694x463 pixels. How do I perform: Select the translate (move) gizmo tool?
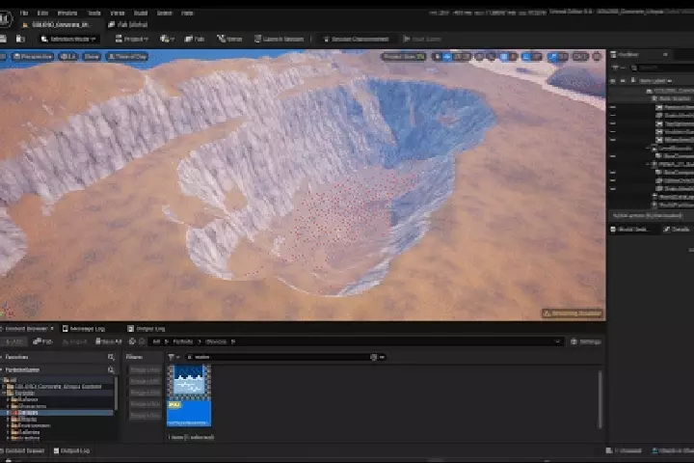[447, 57]
